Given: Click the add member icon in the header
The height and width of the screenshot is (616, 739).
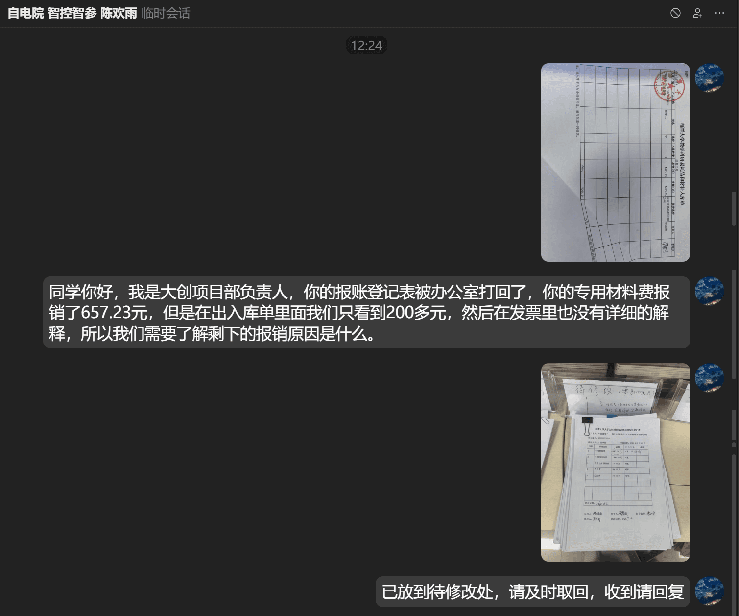Looking at the screenshot, I should [x=697, y=13].
